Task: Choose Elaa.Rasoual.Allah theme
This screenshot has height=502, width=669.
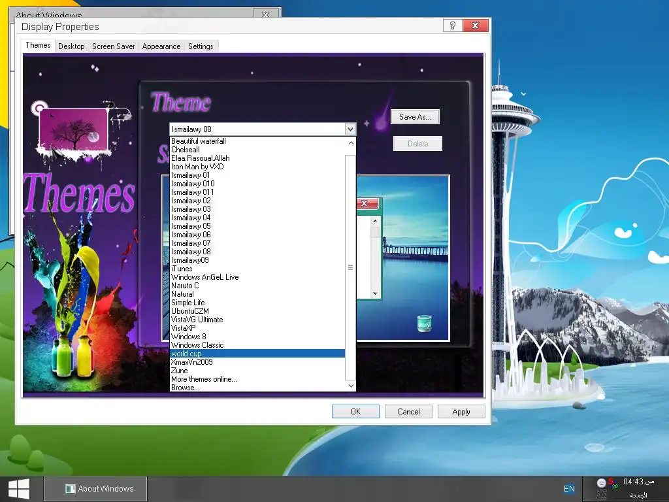Action: tap(257, 158)
